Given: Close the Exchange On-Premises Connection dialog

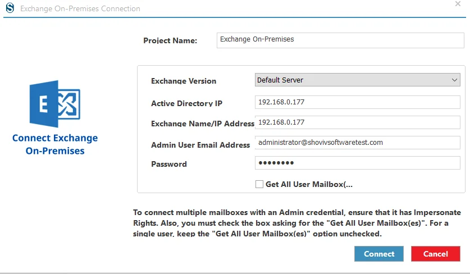Looking at the screenshot, I should point(458,4).
